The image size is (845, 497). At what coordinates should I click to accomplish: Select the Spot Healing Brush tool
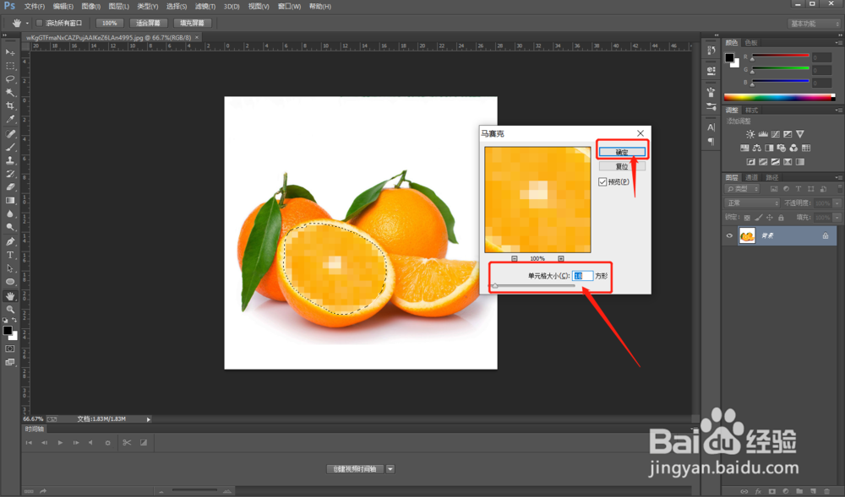9,133
